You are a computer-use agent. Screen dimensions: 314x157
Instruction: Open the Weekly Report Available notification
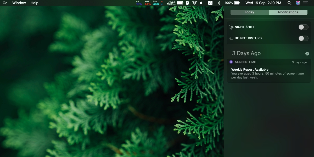pos(269,71)
